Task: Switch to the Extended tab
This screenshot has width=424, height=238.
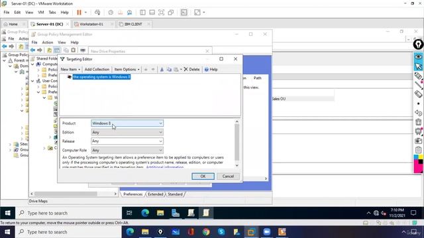Action: click(x=156, y=194)
